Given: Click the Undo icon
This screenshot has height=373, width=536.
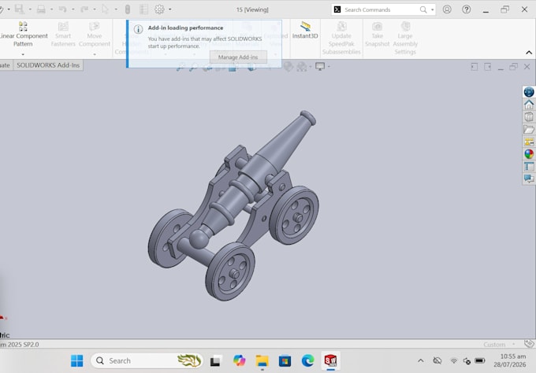Looking at the screenshot, I should tap(62, 9).
